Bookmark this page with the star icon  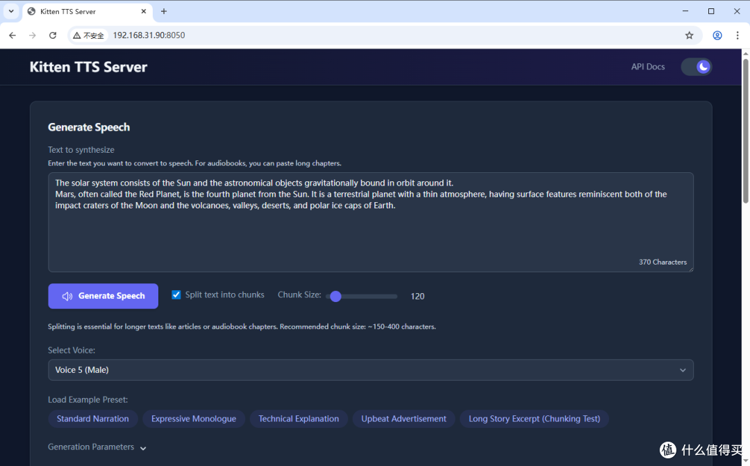click(690, 35)
